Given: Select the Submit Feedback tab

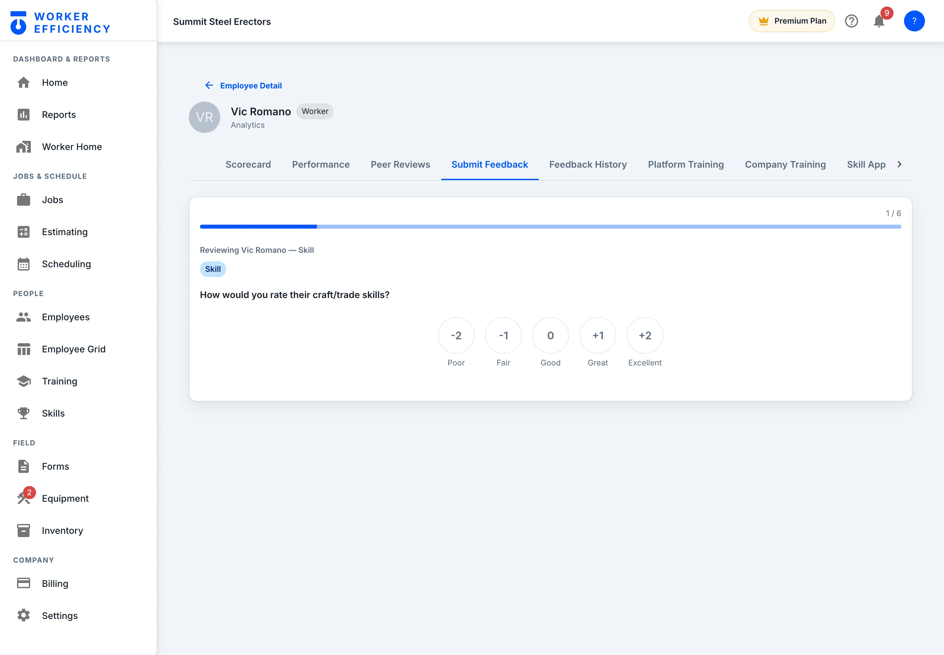Looking at the screenshot, I should 490,165.
